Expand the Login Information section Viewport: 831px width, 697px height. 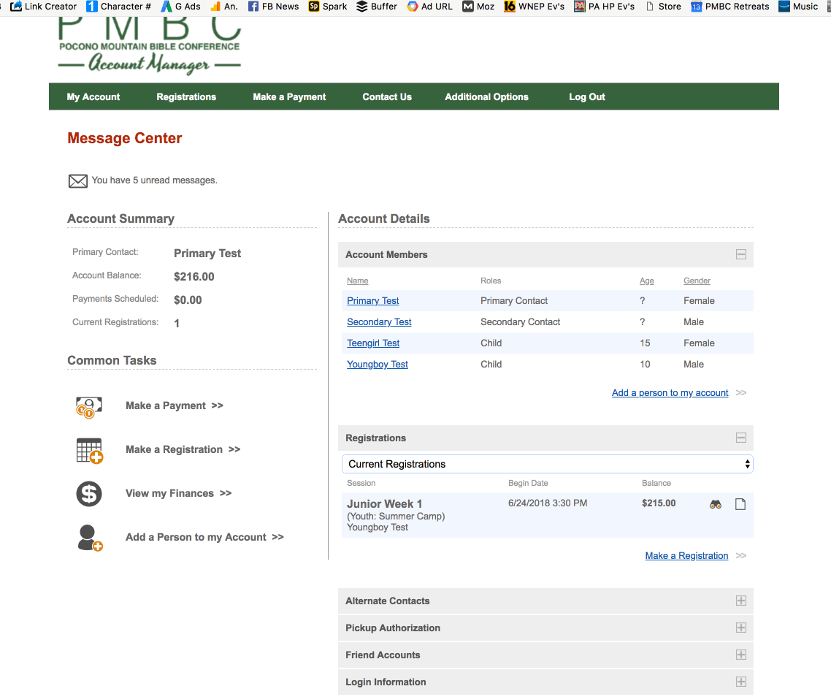(741, 682)
